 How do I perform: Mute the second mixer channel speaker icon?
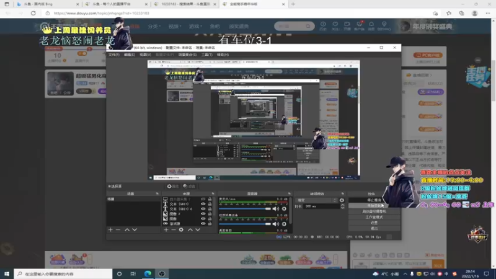click(276, 224)
